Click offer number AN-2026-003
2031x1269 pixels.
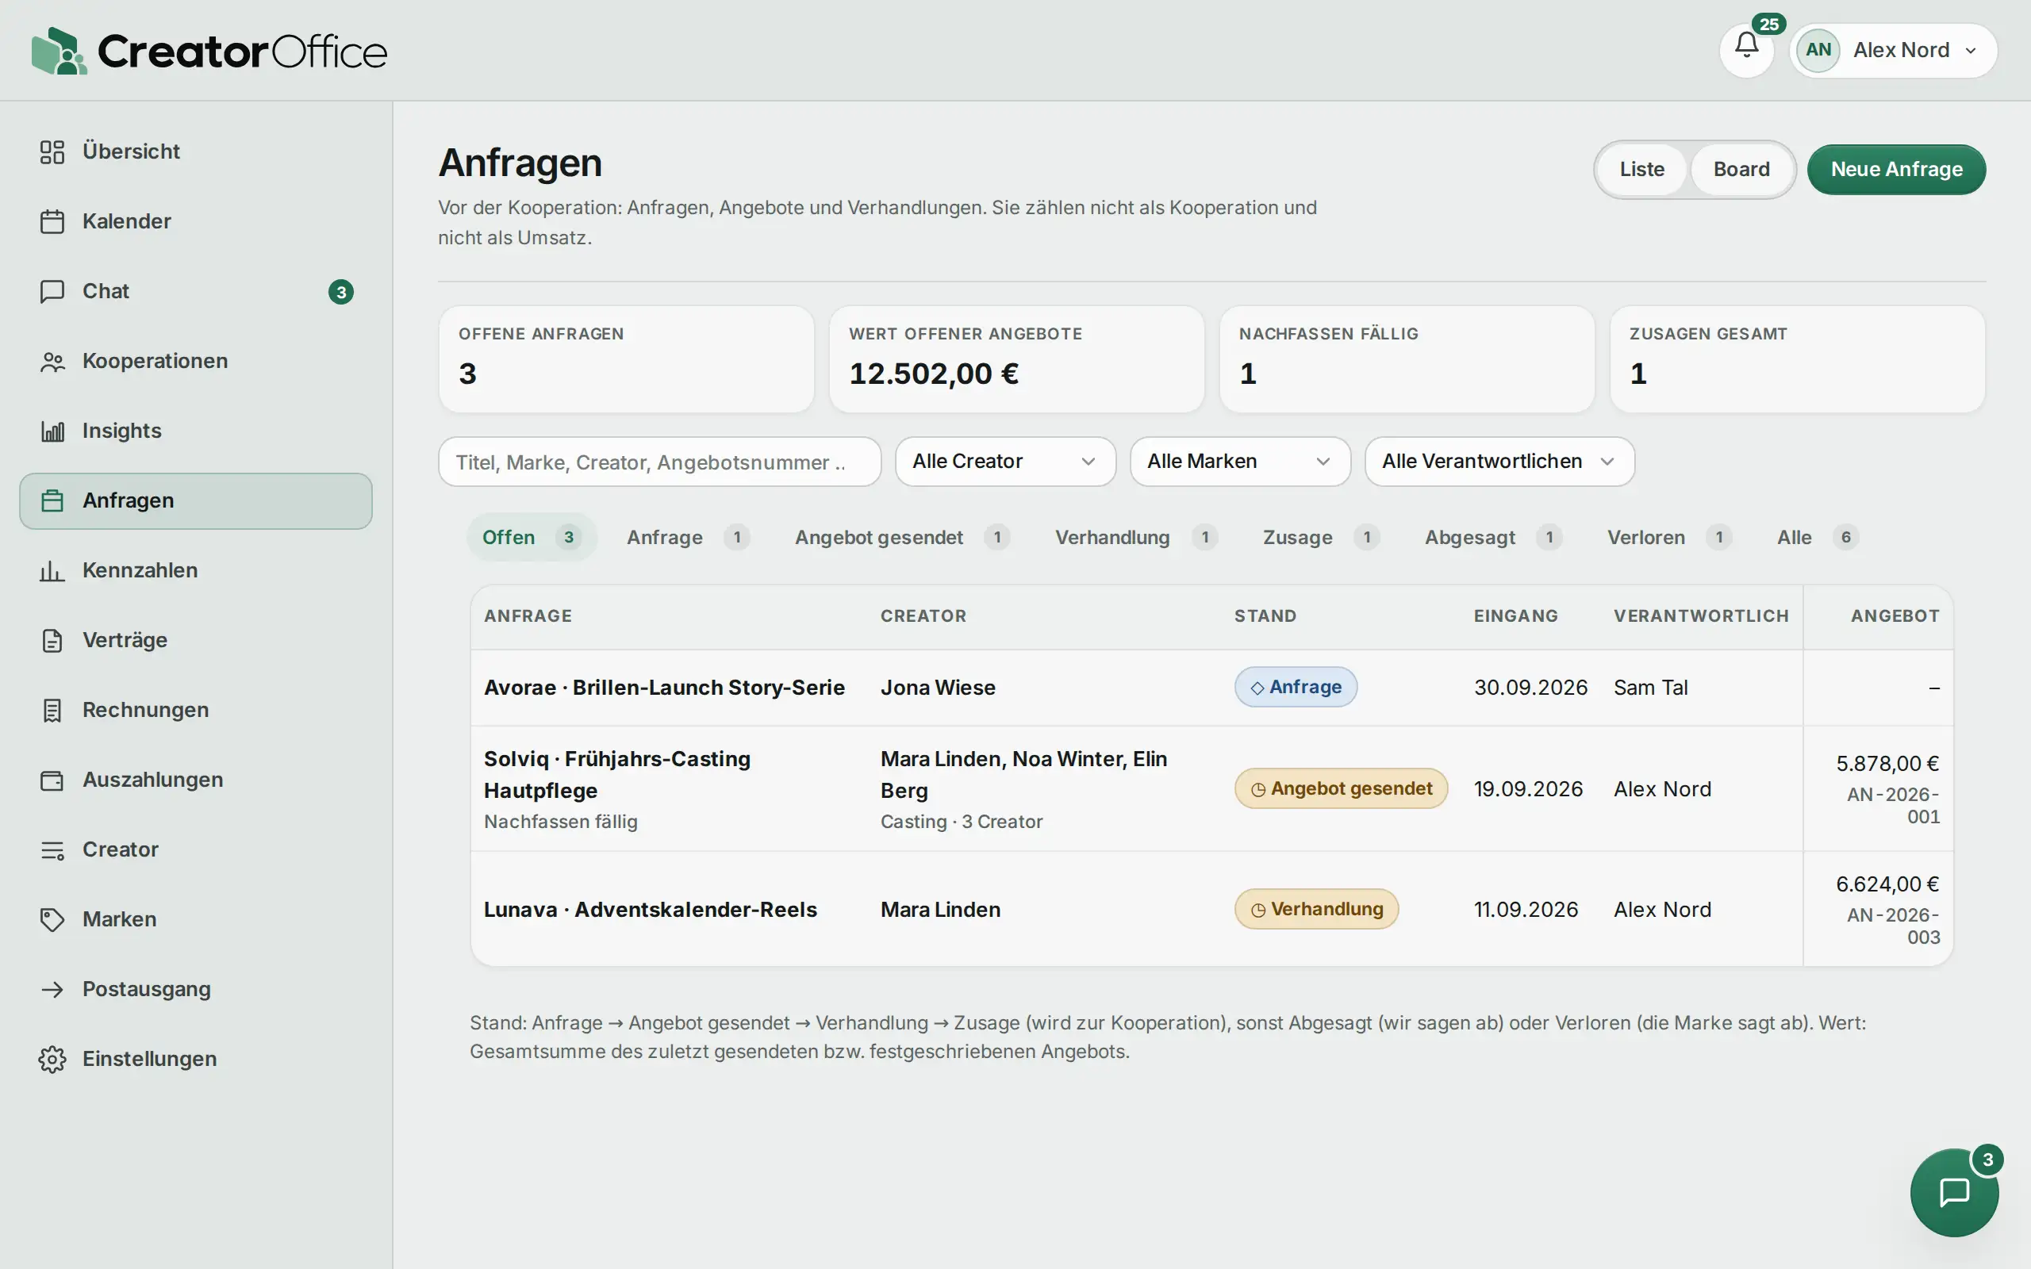1894,926
